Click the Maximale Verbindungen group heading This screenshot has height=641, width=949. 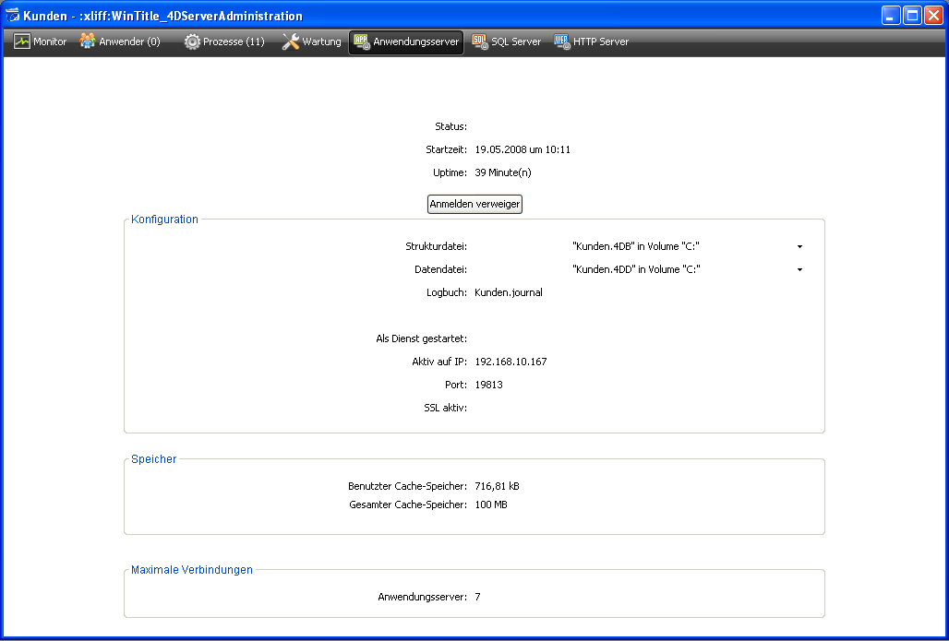(x=192, y=570)
